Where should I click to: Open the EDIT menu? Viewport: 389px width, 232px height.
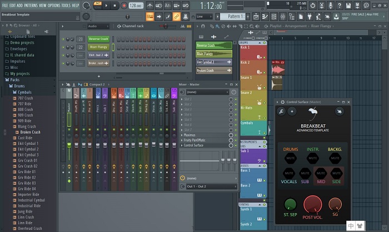12,5
